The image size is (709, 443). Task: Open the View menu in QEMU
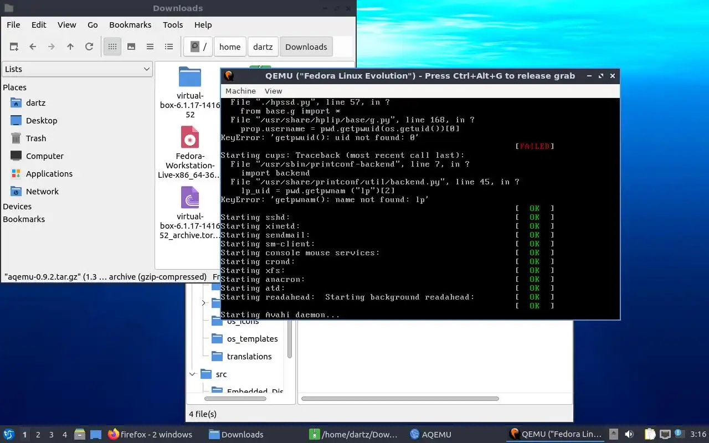[273, 91]
